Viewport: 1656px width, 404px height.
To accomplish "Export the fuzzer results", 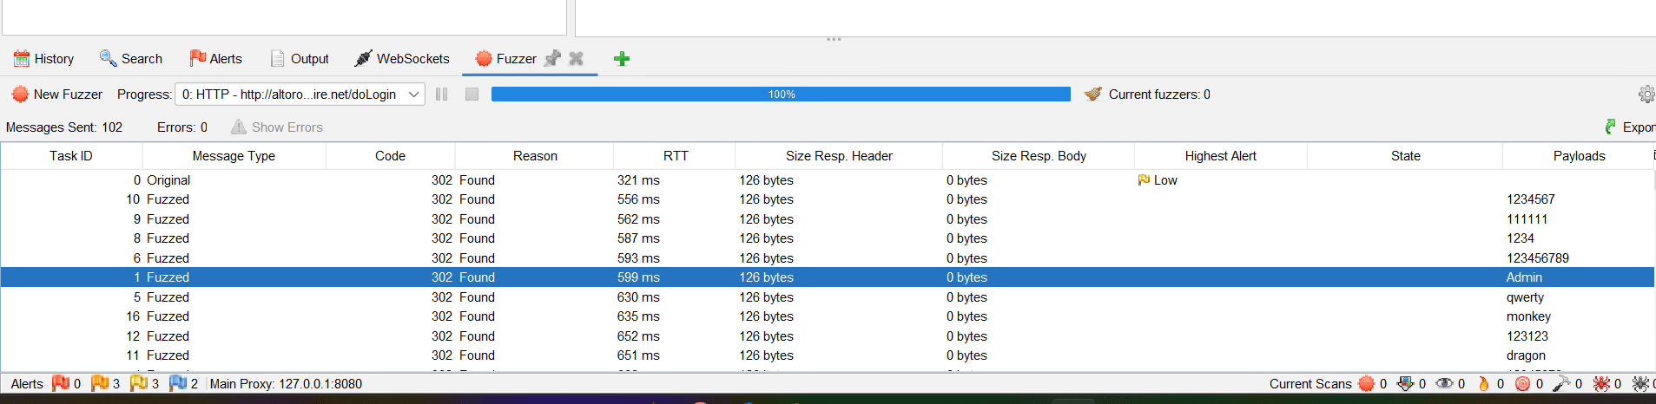I will (1630, 127).
